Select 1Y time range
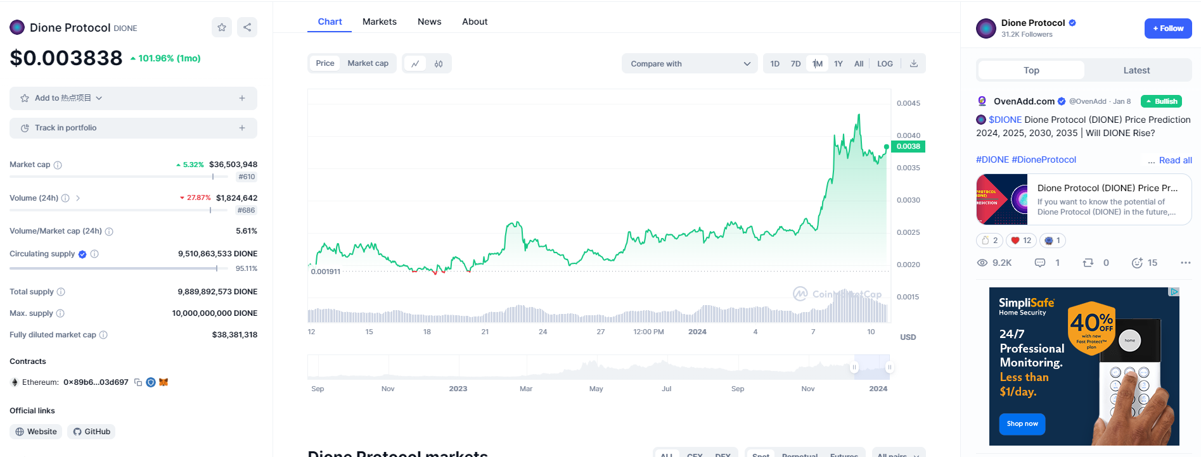This screenshot has height=457, width=1201. (838, 64)
